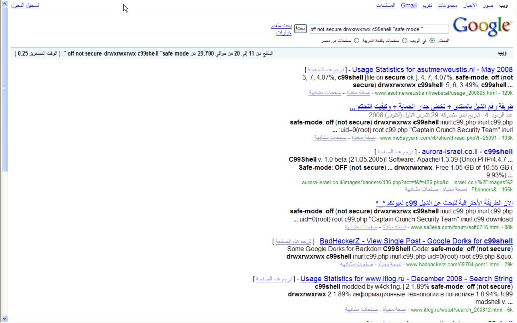
Task: Open the 'طريقة رفع الشيل بالمنتدى' result title
Action: pos(431,107)
